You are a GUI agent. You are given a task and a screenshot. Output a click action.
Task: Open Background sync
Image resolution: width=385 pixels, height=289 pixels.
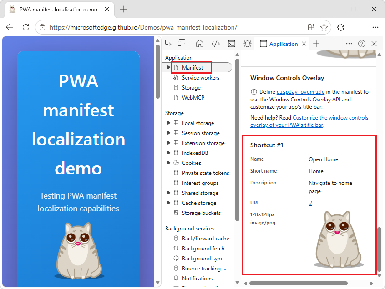203,259
